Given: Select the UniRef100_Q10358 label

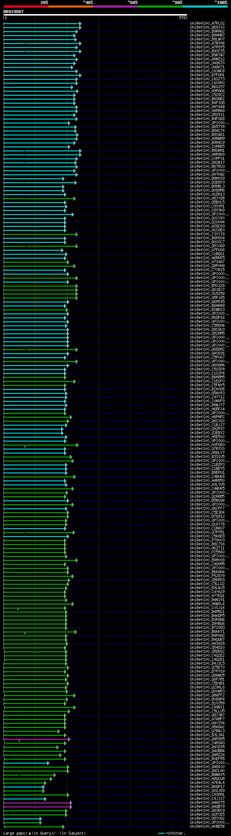Looking at the screenshot, I should [x=207, y=703].
